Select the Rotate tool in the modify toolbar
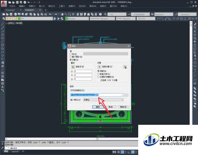Viewport: 198px width, 155px height. [x=195, y=45]
